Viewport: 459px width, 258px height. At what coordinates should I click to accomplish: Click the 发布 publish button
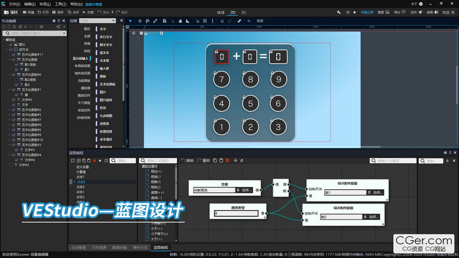pyautogui.click(x=416, y=12)
